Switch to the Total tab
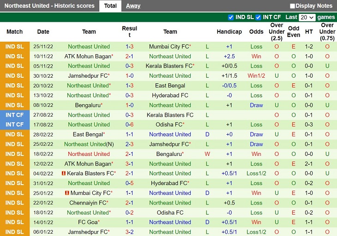This screenshot has width=337, height=236. point(110,6)
